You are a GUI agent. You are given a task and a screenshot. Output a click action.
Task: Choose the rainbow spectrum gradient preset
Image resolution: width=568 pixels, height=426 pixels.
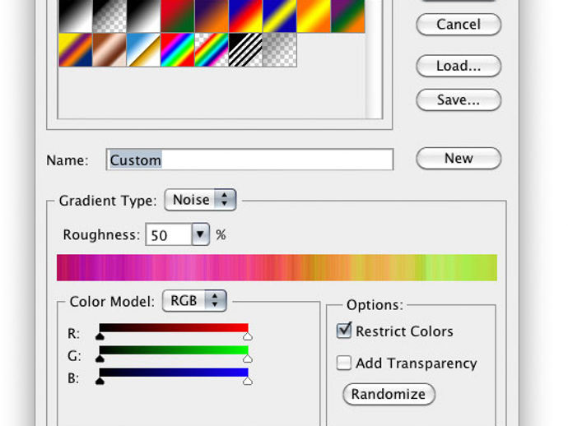tap(177, 50)
